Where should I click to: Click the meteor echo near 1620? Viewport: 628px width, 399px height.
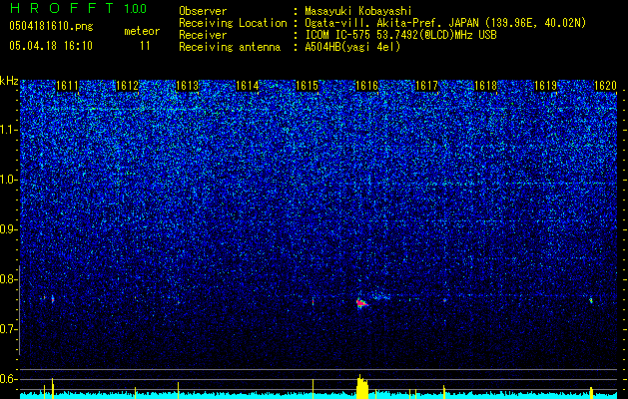(x=591, y=300)
